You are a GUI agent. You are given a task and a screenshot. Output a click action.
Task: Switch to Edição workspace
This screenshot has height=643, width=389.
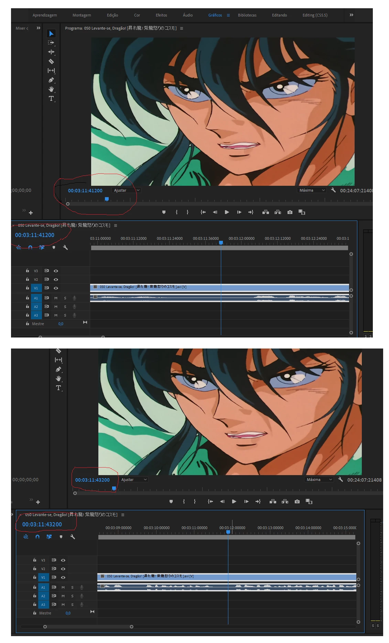[112, 15]
